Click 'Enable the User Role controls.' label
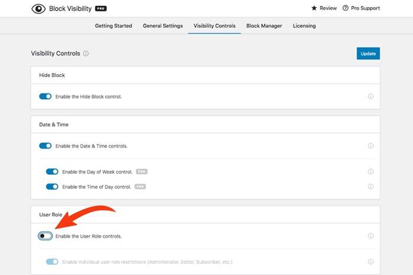 point(88,236)
